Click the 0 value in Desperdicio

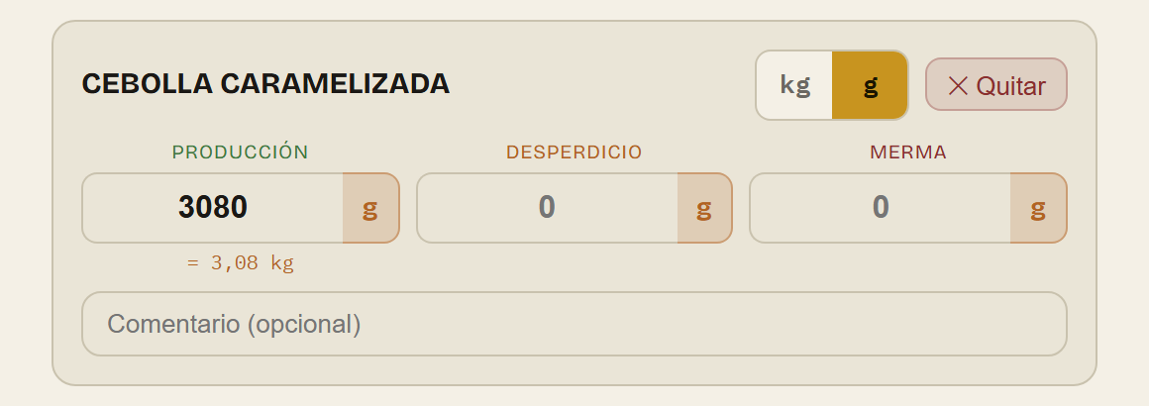click(548, 207)
